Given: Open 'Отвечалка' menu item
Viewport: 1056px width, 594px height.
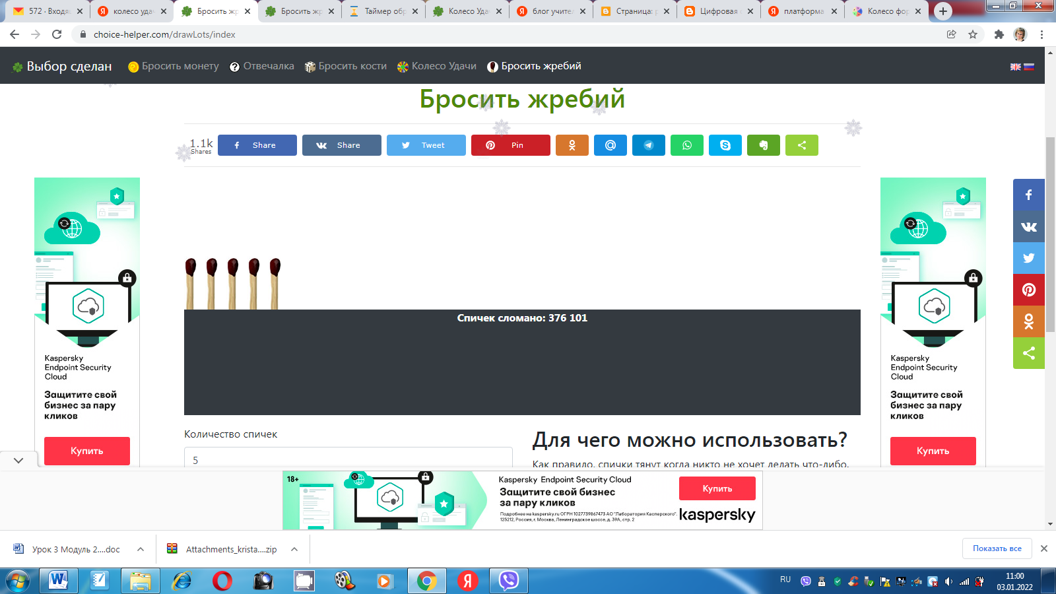Looking at the screenshot, I should (262, 66).
